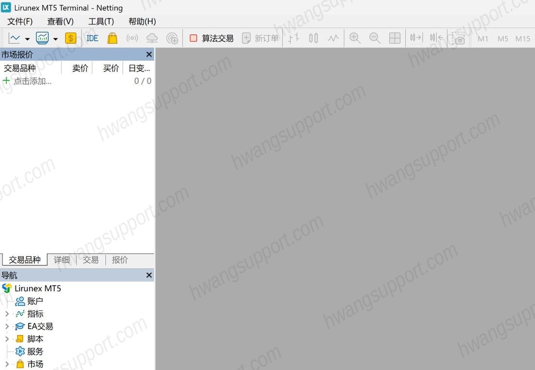Select 指标 in navigator tree
Screen dimensions: 535x370
(35, 314)
